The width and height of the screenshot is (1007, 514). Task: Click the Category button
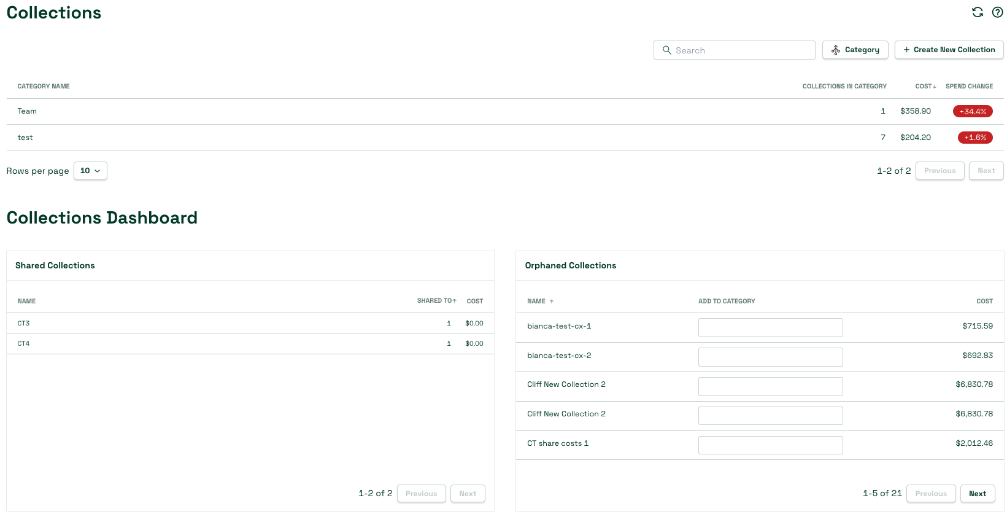coord(855,50)
